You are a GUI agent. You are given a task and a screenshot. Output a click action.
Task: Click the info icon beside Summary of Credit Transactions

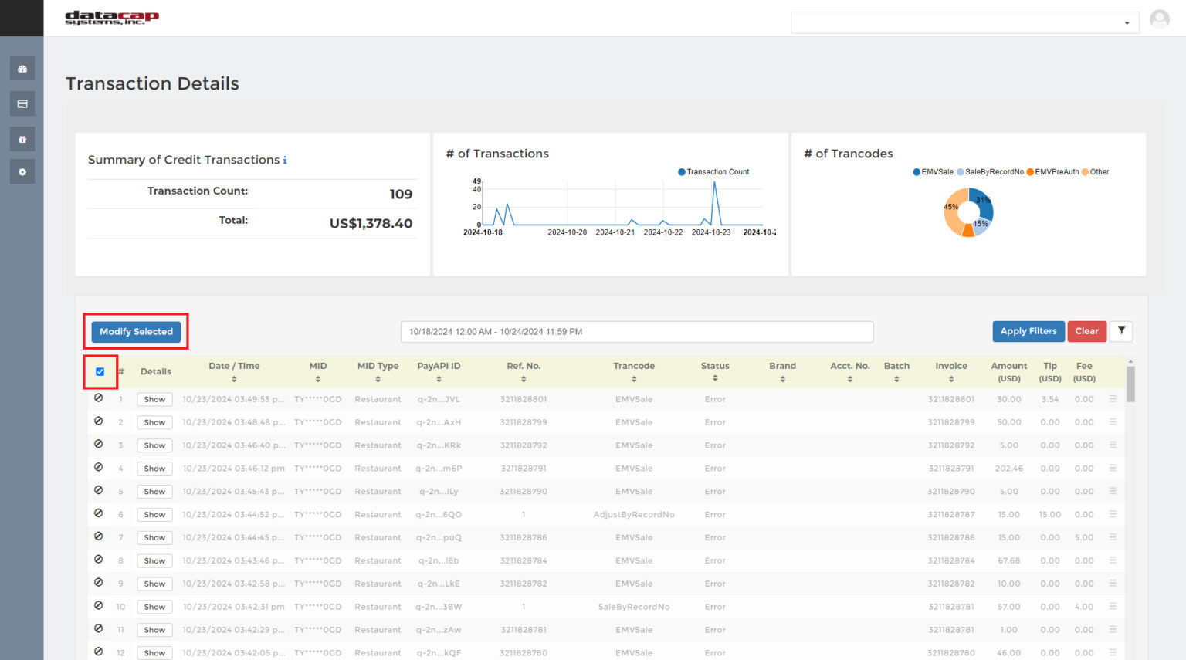[285, 160]
